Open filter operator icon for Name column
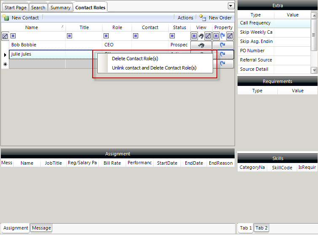The width and height of the screenshot is (318, 235). [13, 36]
